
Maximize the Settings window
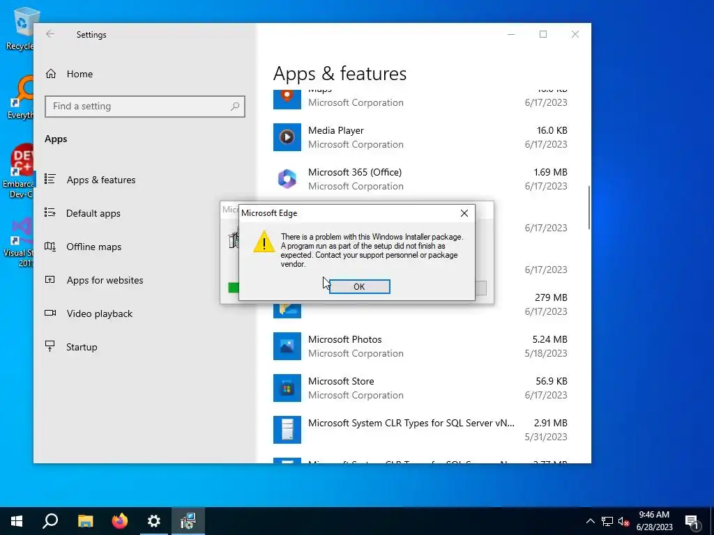542,34
